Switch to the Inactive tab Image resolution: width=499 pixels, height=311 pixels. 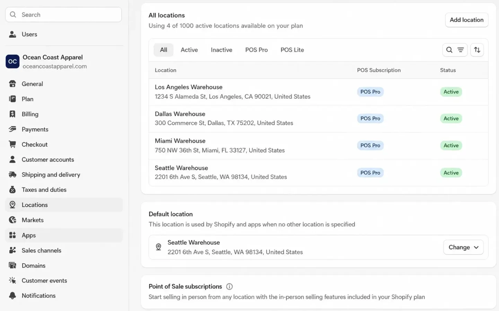(221, 50)
